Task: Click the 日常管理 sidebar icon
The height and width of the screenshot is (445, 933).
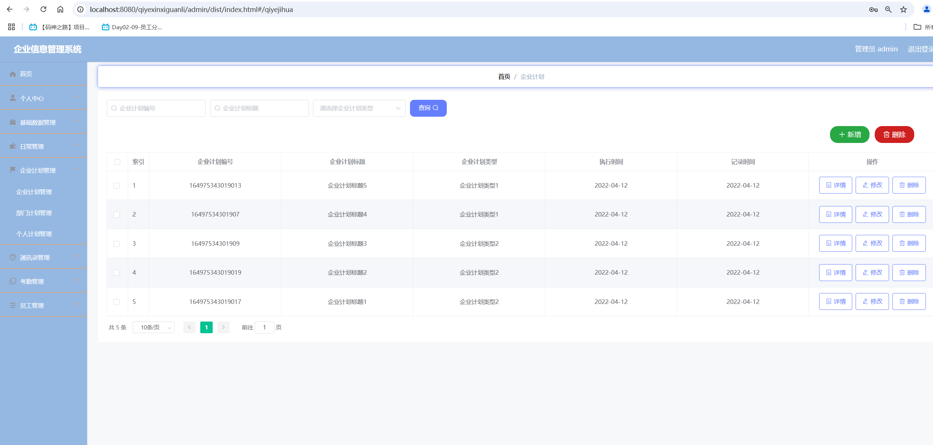Action: click(13, 146)
